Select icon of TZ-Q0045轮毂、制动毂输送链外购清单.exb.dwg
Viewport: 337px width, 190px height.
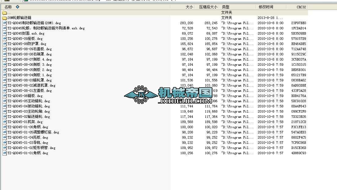pyautogui.click(x=5, y=28)
